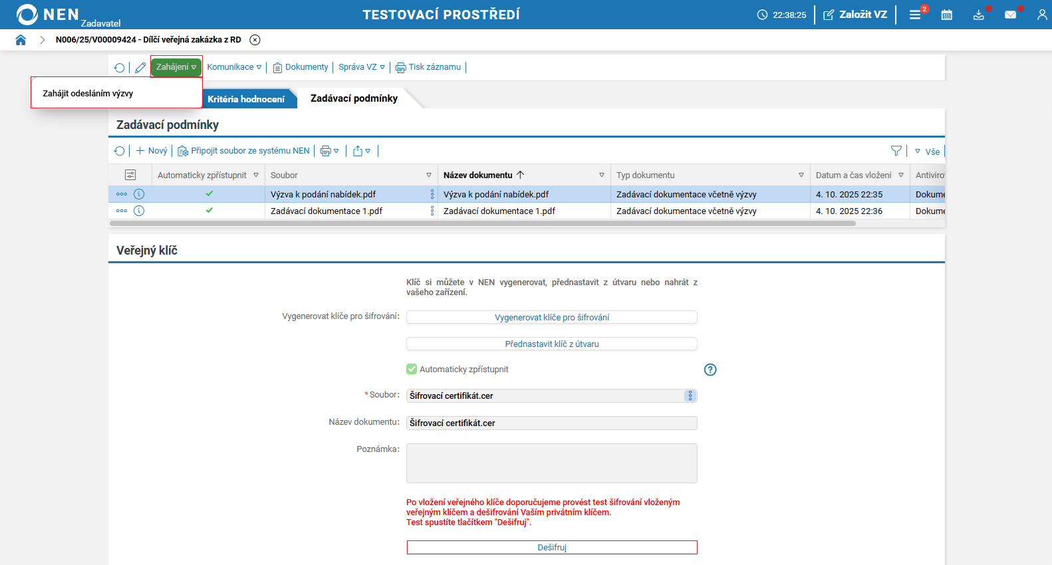Click the user profile icon

1041,15
